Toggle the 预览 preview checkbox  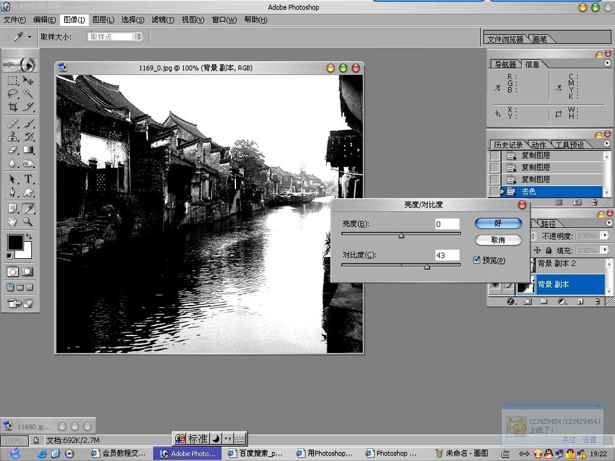pyautogui.click(x=476, y=260)
